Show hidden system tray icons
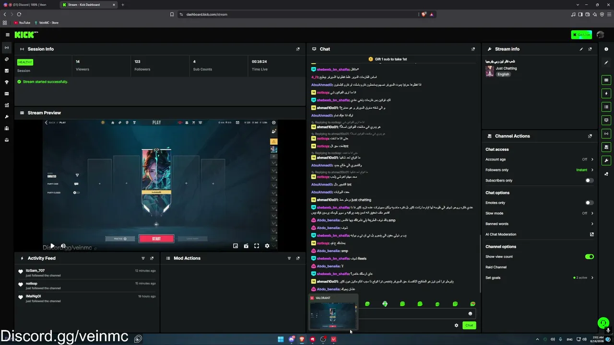The width and height of the screenshot is (614, 345). tap(537, 339)
